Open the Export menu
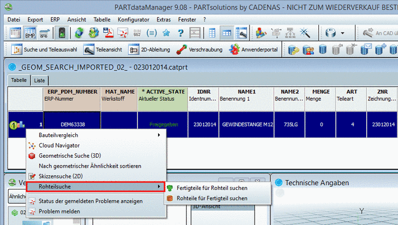Viewport: 398px width, 225px height. (x=35, y=20)
